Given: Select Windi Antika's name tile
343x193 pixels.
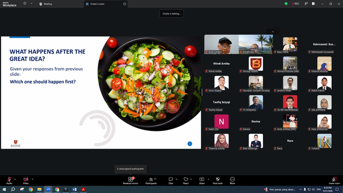Looking at the screenshot, I should [x=221, y=64].
